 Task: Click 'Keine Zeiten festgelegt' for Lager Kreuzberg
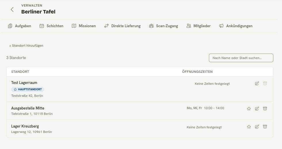[x=204, y=127]
